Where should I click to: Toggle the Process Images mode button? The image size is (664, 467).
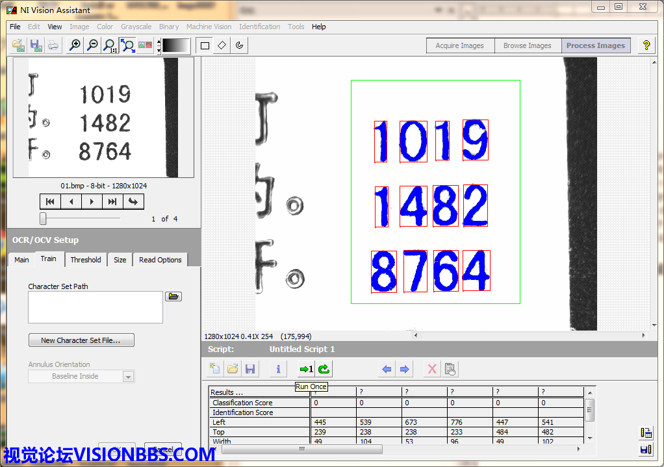click(595, 45)
